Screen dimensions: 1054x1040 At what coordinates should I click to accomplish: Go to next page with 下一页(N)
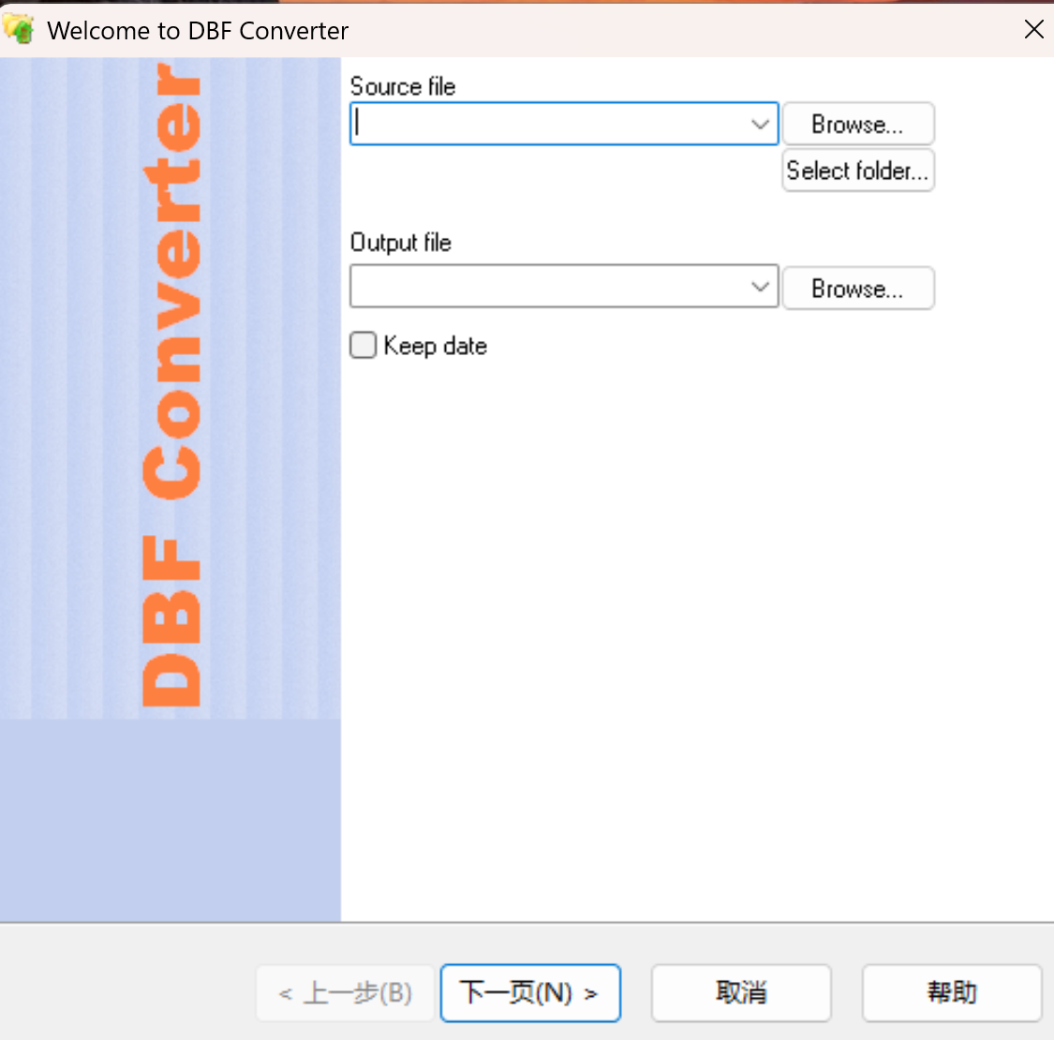[530, 992]
